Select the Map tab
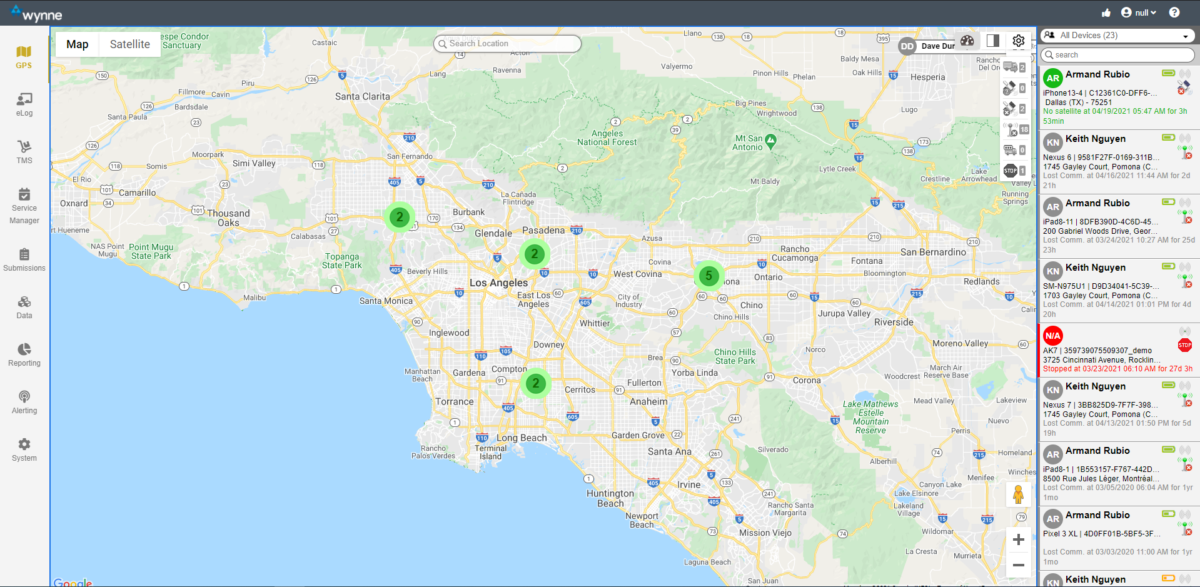 click(x=77, y=44)
